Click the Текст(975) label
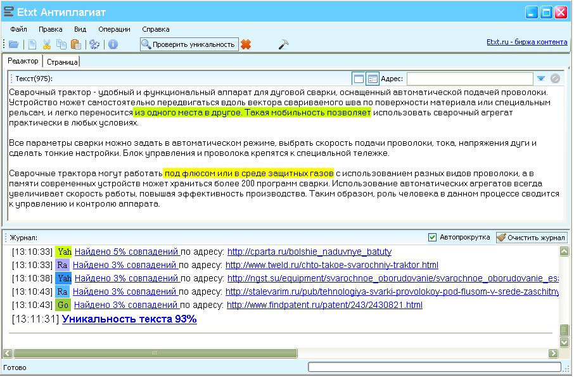Screen dimensions: 574x377 click(34, 79)
